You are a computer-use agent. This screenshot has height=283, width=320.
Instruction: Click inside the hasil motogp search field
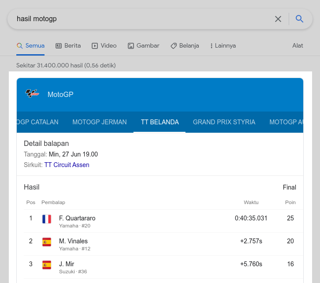132,19
